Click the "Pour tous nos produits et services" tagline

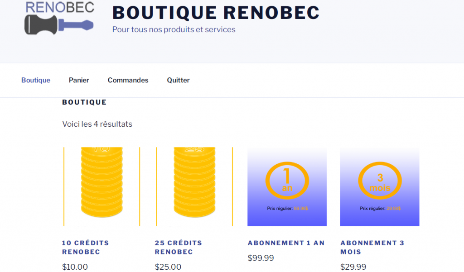pos(174,29)
